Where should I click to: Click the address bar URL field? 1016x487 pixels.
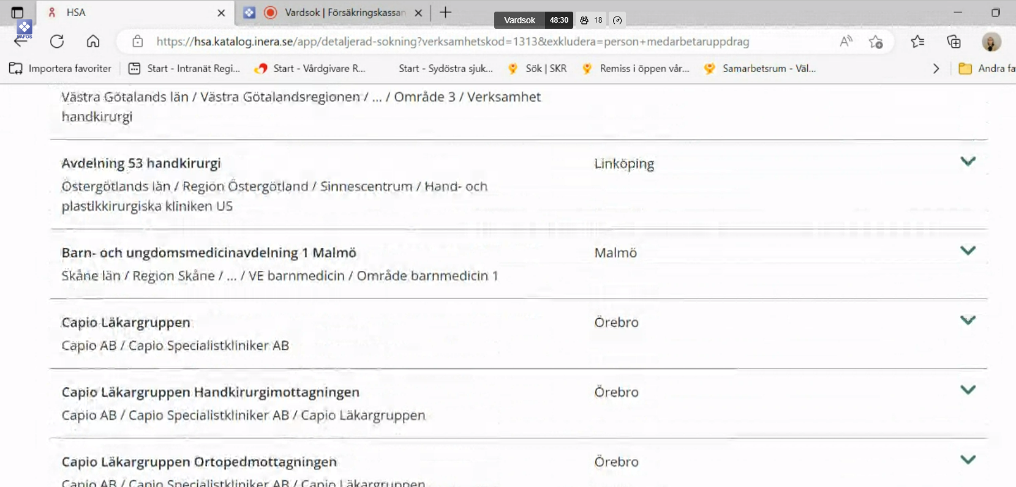(453, 42)
